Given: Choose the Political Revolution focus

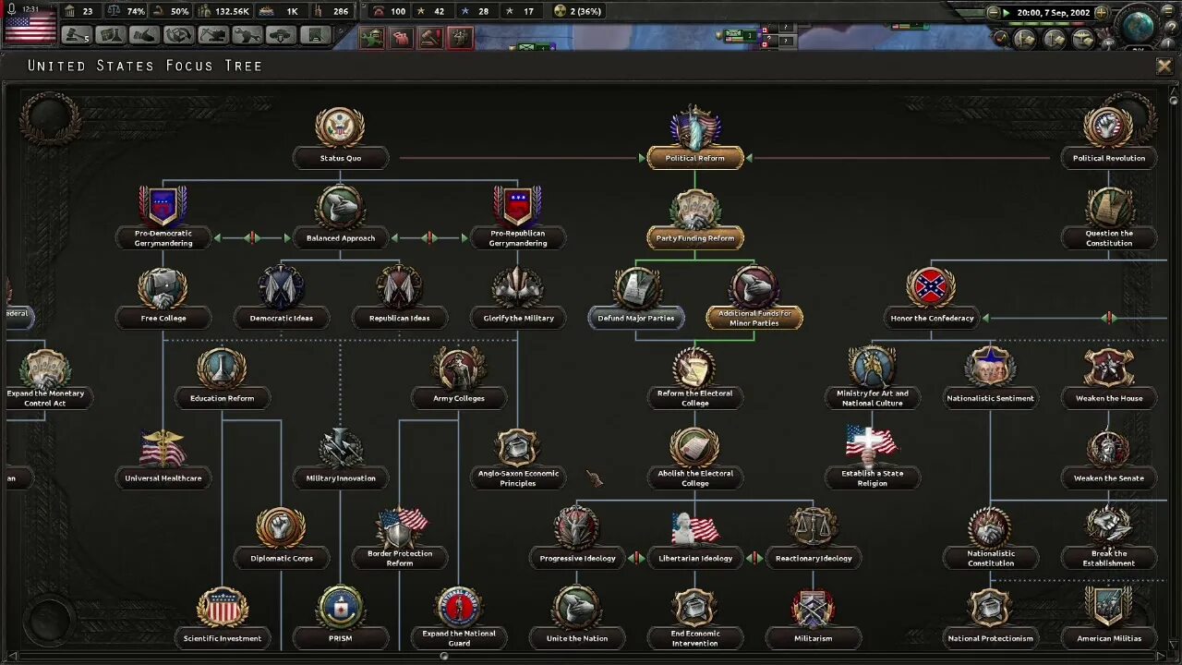Looking at the screenshot, I should tap(1109, 158).
